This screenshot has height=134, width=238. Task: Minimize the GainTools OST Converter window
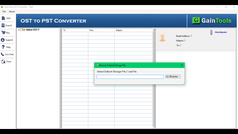(218, 7)
